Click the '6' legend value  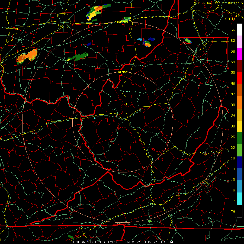click(x=234, y=190)
